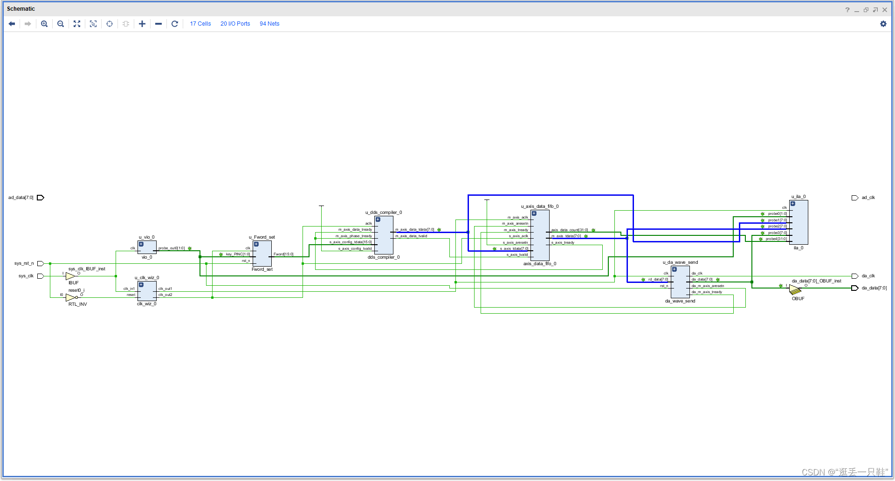The image size is (895, 481).
Task: Select the sys_clk_IBUF_inst buffer symbol
Action: point(70,276)
